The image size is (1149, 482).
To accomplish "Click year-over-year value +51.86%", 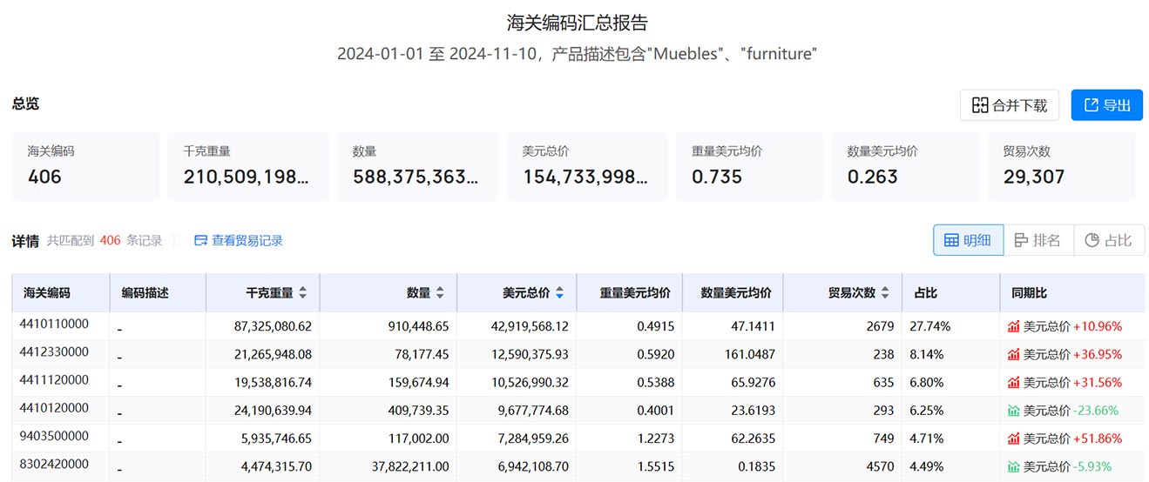I will coord(1098,438).
